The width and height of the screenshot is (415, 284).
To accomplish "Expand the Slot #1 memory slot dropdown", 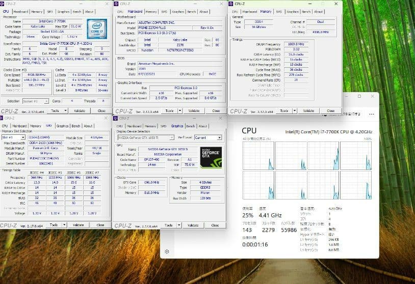I will click(23, 137).
